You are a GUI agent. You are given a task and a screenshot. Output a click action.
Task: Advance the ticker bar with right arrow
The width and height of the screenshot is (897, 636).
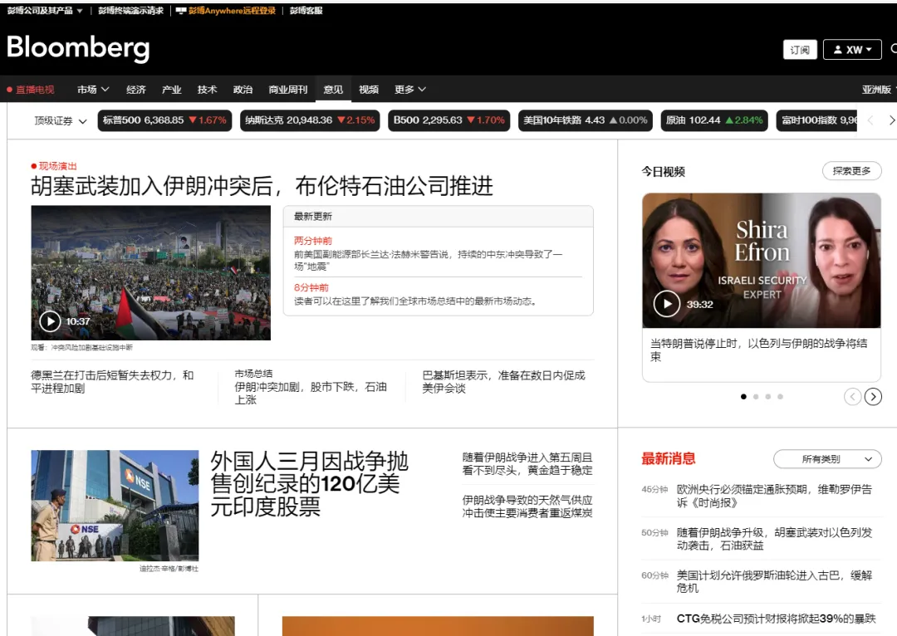tap(890, 120)
